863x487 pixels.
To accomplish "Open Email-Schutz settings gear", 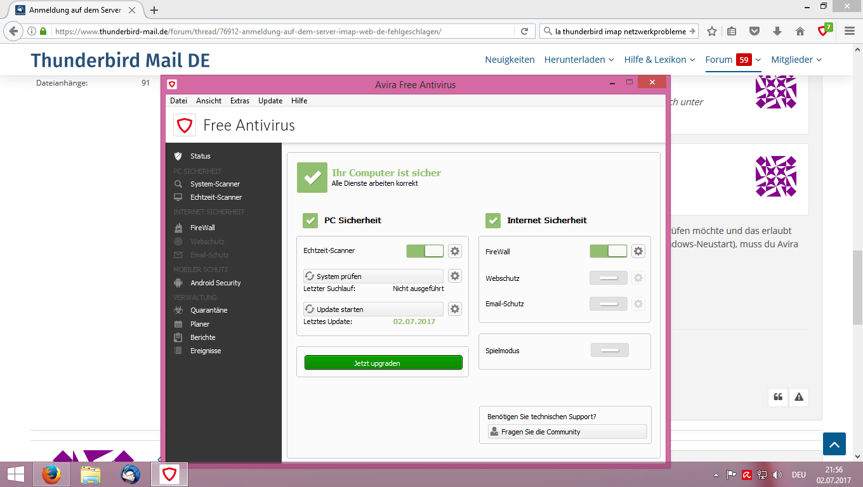I will pyautogui.click(x=638, y=304).
